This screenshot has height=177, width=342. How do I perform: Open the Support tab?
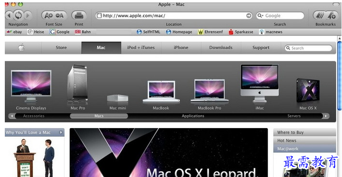[261, 47]
